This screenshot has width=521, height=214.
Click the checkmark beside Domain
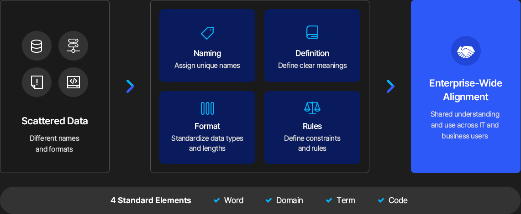[x=269, y=200]
